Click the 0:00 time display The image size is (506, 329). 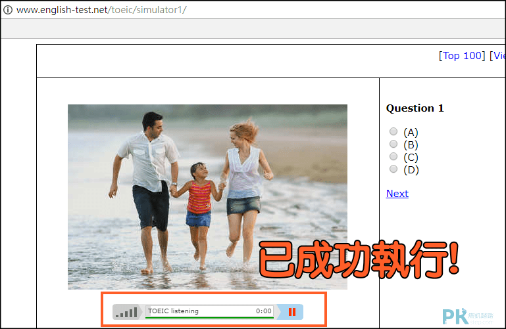click(x=264, y=311)
